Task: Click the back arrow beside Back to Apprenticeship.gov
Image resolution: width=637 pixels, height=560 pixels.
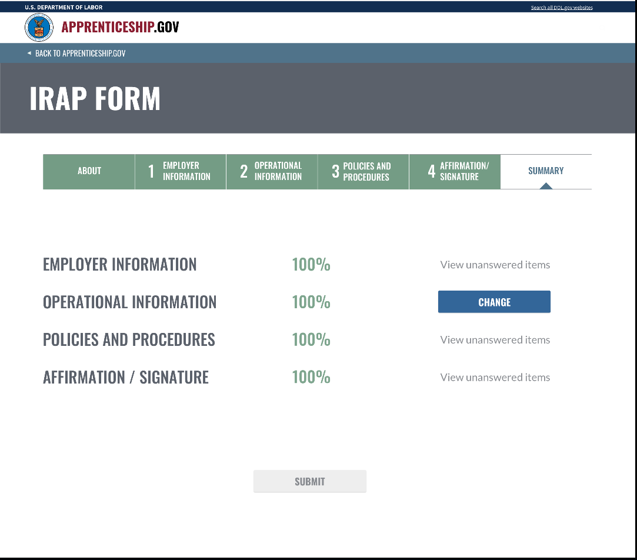Action: pyautogui.click(x=29, y=54)
